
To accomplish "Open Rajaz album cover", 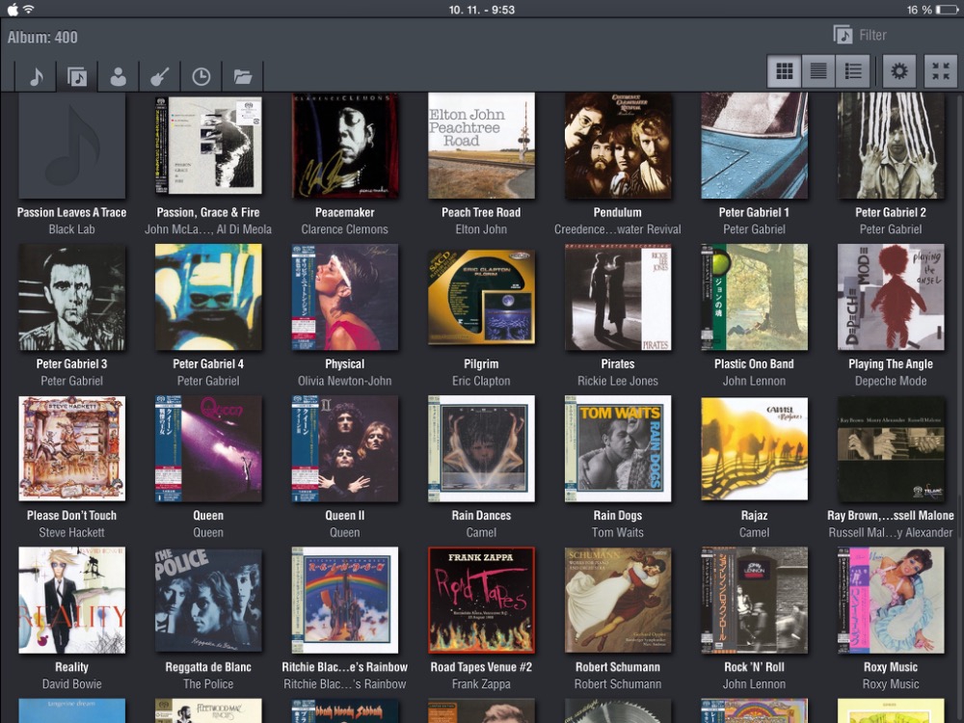I will coord(755,448).
